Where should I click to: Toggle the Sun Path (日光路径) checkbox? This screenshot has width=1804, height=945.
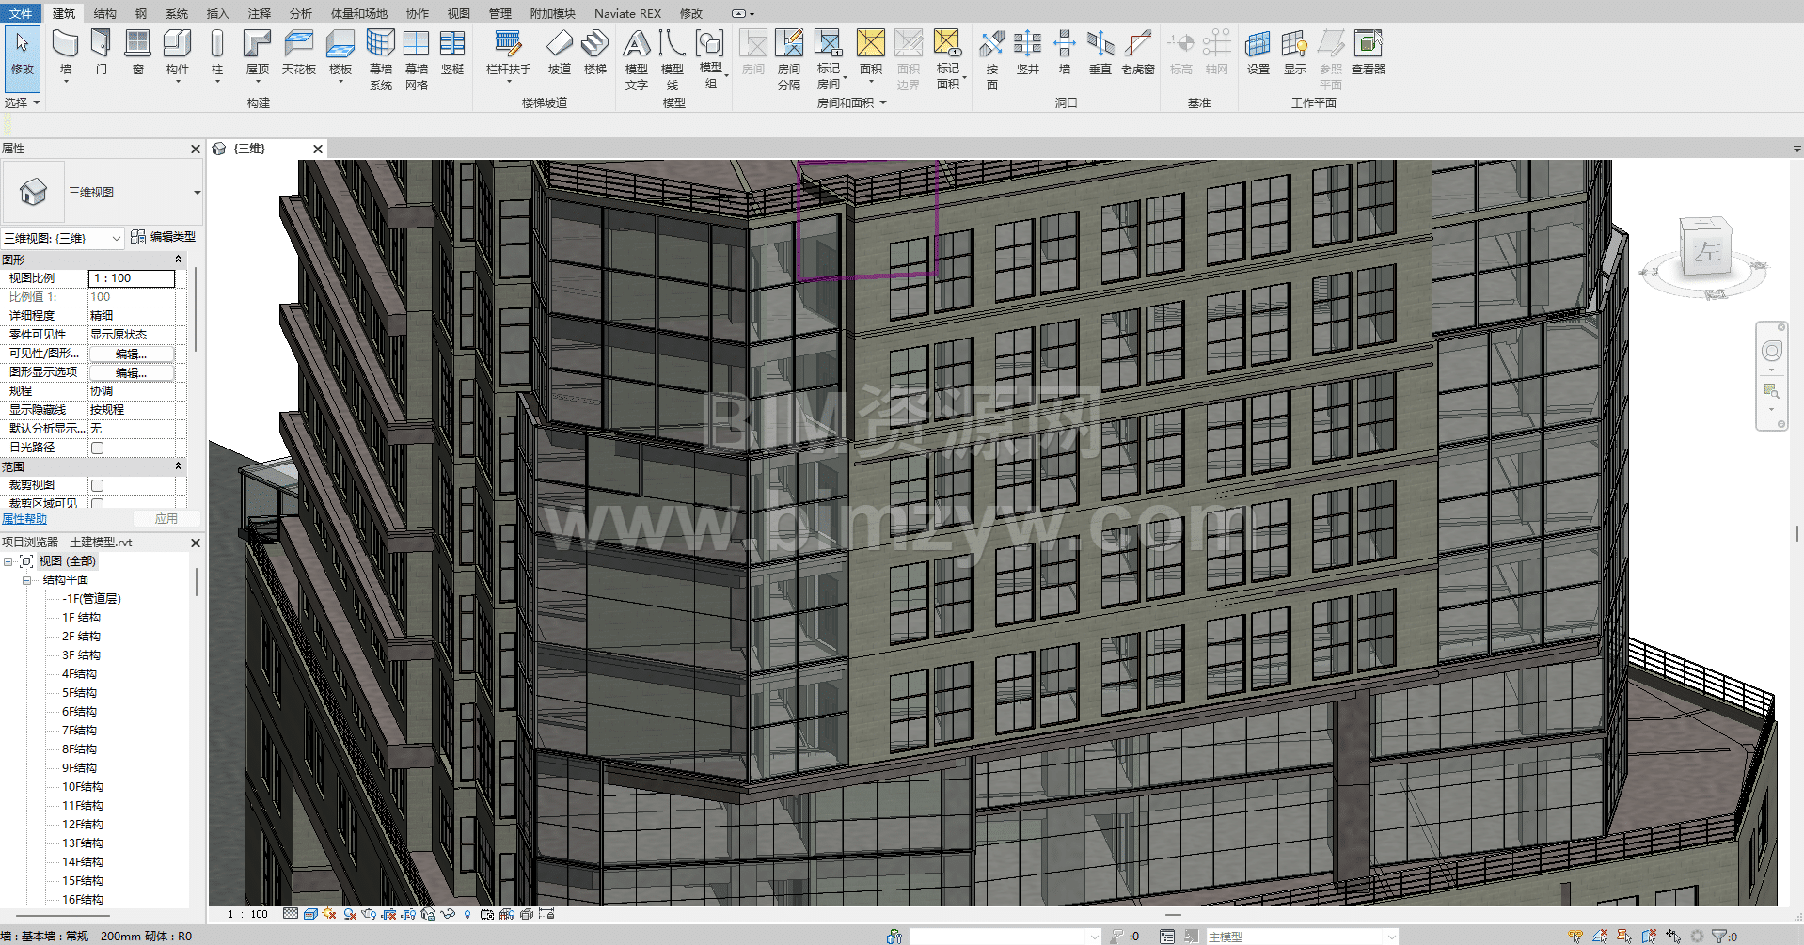pos(97,448)
